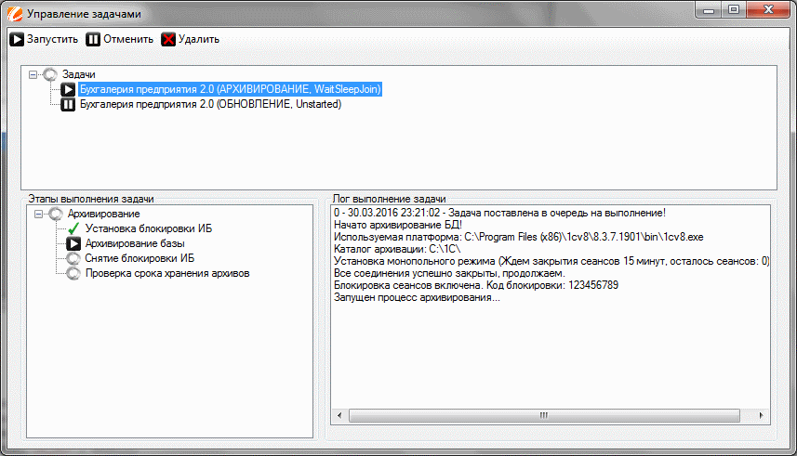Click the red Удалить cross icon
Screen dimensions: 797x456
[x=168, y=39]
